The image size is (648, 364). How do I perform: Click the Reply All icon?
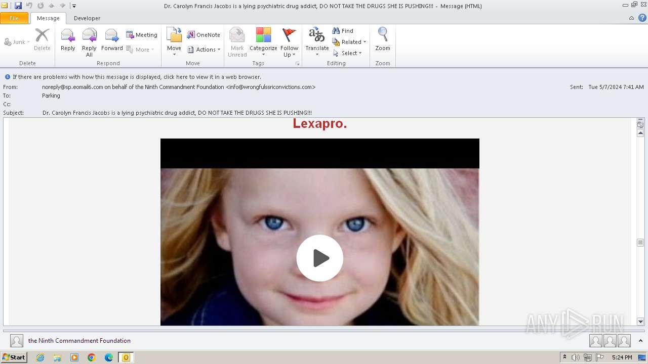point(89,42)
